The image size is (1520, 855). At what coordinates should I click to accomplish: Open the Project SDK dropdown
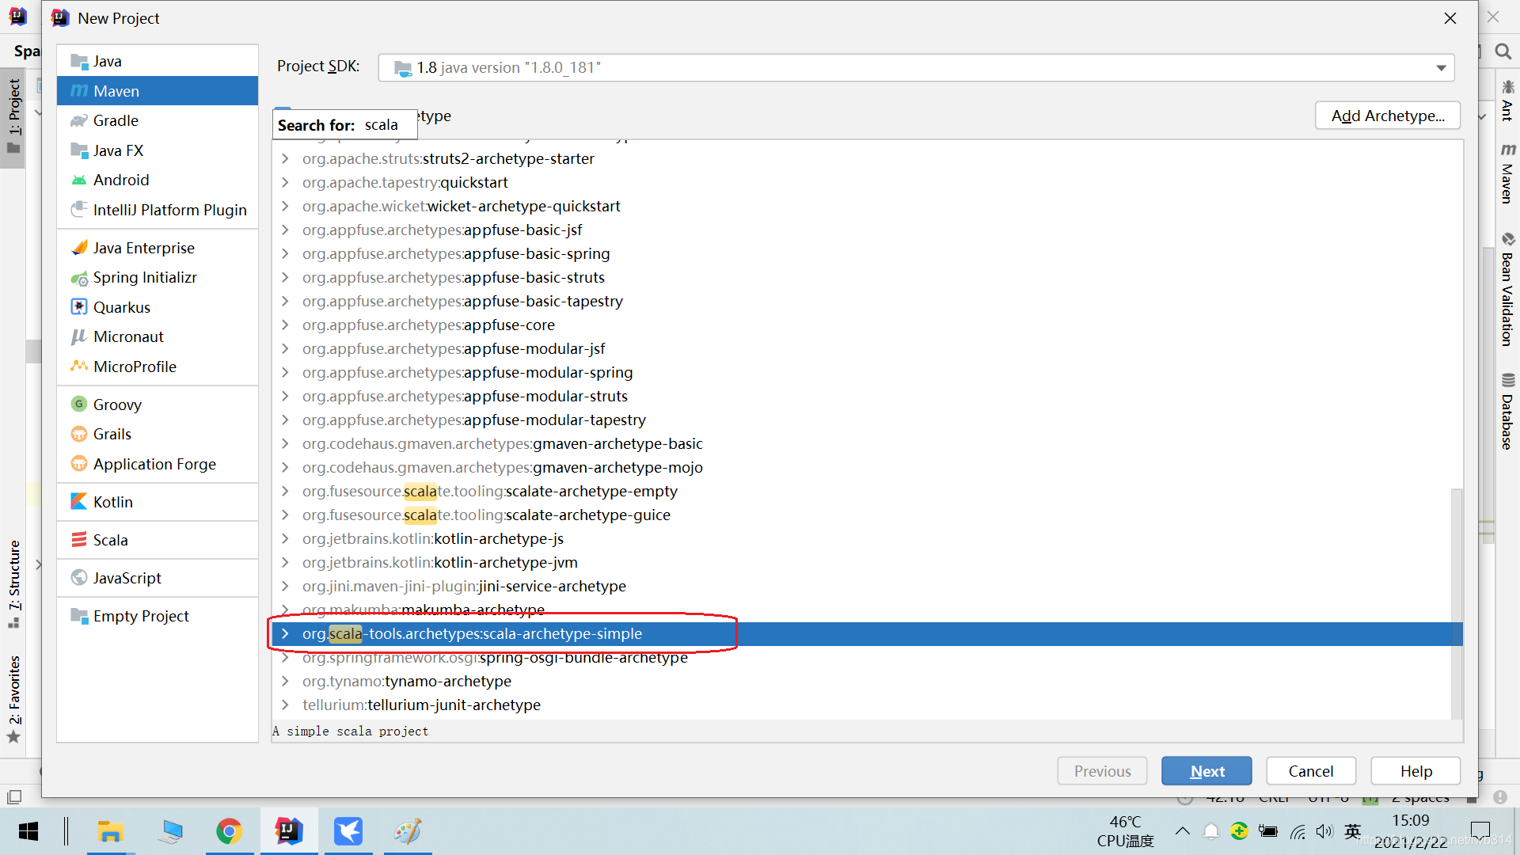click(x=916, y=68)
